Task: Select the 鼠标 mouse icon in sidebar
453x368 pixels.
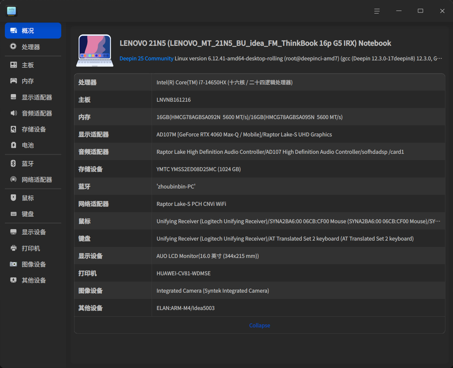Action: click(14, 198)
